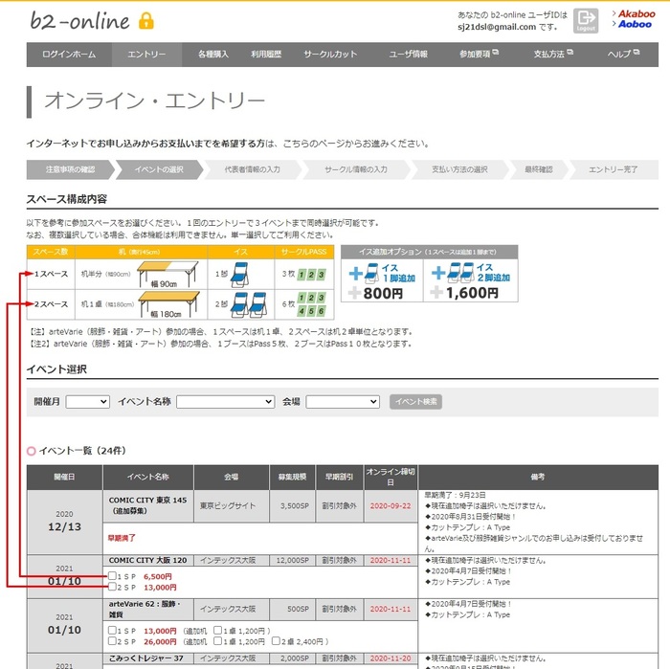This screenshot has height=669, width=670.
Task: Open the ヘルプ menu item
Action: [620, 55]
